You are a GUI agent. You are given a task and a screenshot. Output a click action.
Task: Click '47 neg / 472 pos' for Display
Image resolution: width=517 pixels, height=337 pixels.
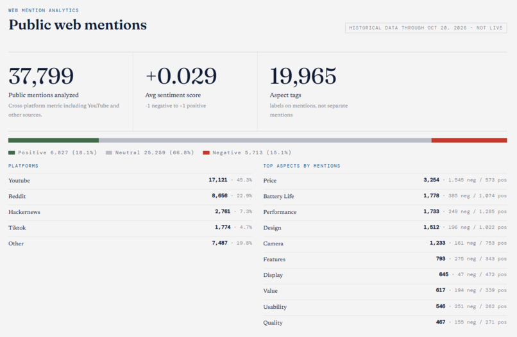tap(482, 275)
